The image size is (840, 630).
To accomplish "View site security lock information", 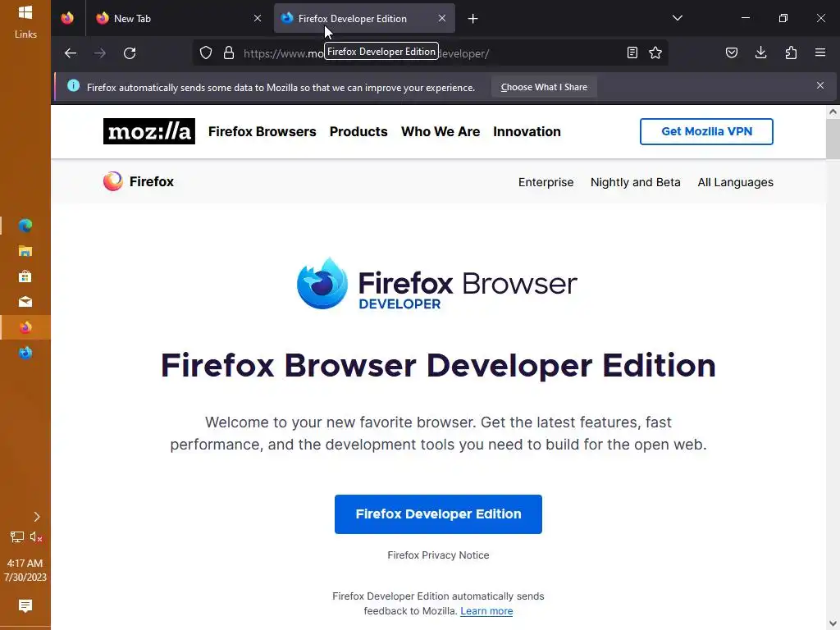I will pyautogui.click(x=229, y=53).
